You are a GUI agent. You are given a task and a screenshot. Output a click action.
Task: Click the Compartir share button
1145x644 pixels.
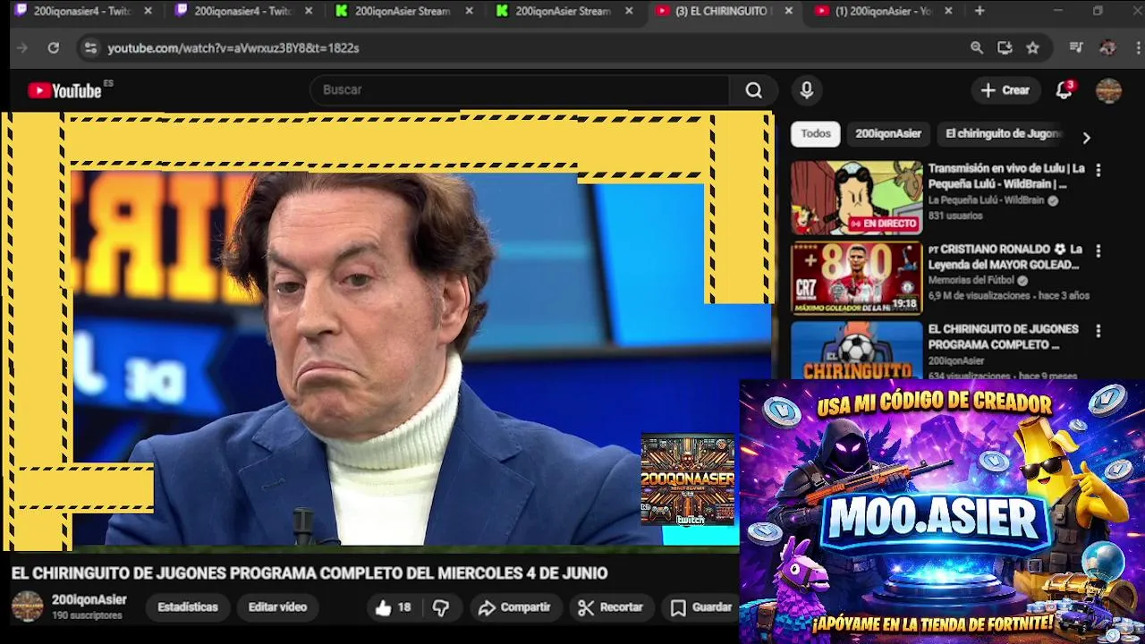(514, 608)
